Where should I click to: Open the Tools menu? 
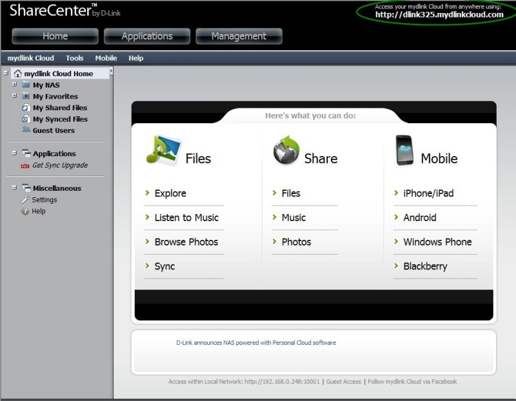(74, 58)
